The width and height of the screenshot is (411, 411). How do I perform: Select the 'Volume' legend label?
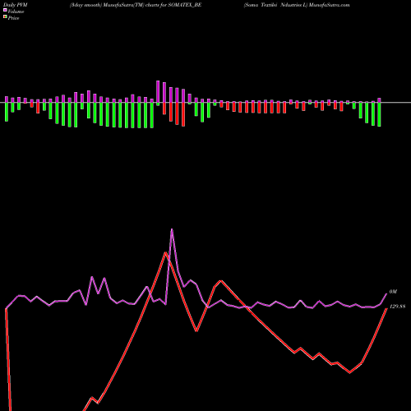click(16, 12)
